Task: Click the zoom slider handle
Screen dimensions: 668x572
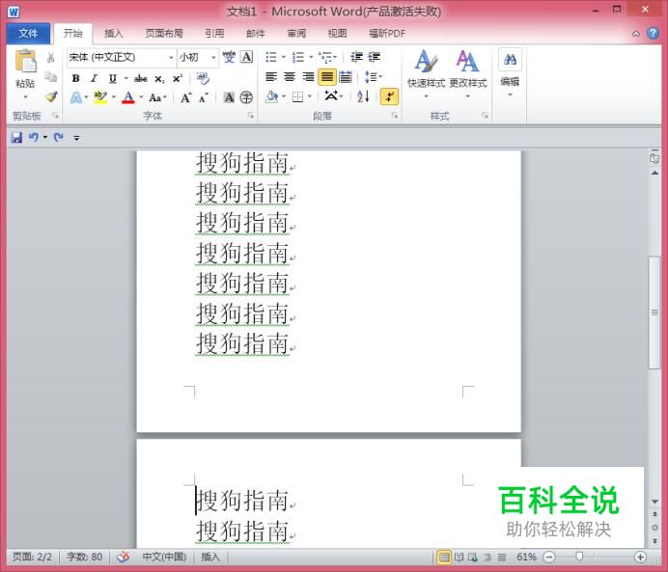Action: pyautogui.click(x=579, y=557)
